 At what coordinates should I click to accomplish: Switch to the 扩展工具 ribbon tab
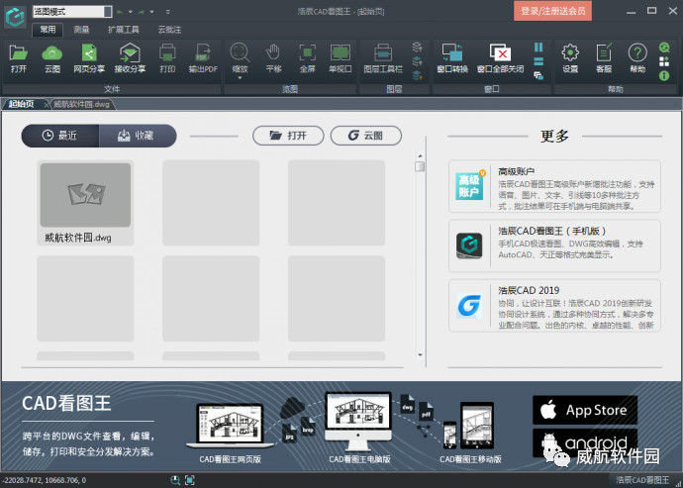tap(124, 30)
